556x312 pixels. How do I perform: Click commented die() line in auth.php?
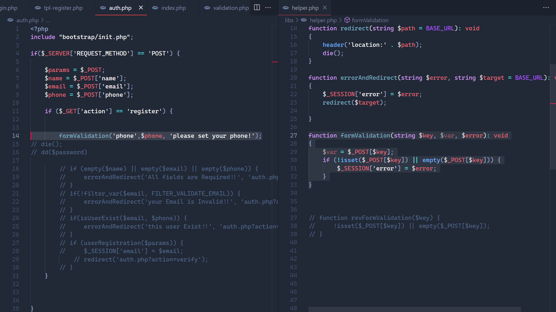(46, 144)
